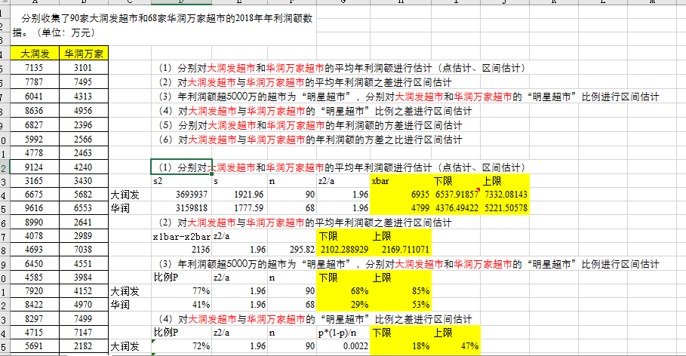
Task: Select the yellow 85% upper limit cell
Action: pos(401,291)
